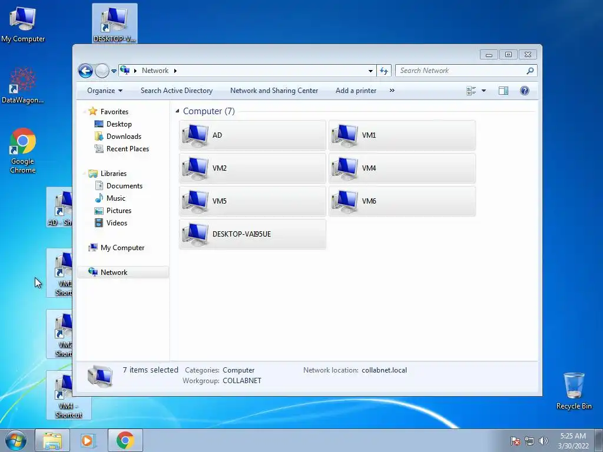Select Google Chrome desktop shortcut
This screenshot has height=452, width=603.
click(x=23, y=150)
